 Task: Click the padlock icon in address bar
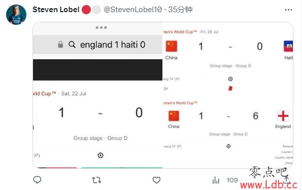tap(60, 45)
